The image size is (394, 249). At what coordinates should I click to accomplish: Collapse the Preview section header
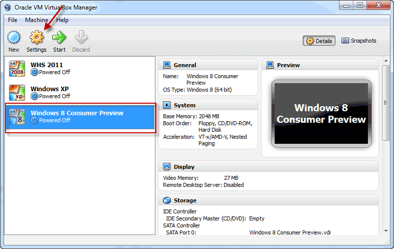tap(320, 65)
